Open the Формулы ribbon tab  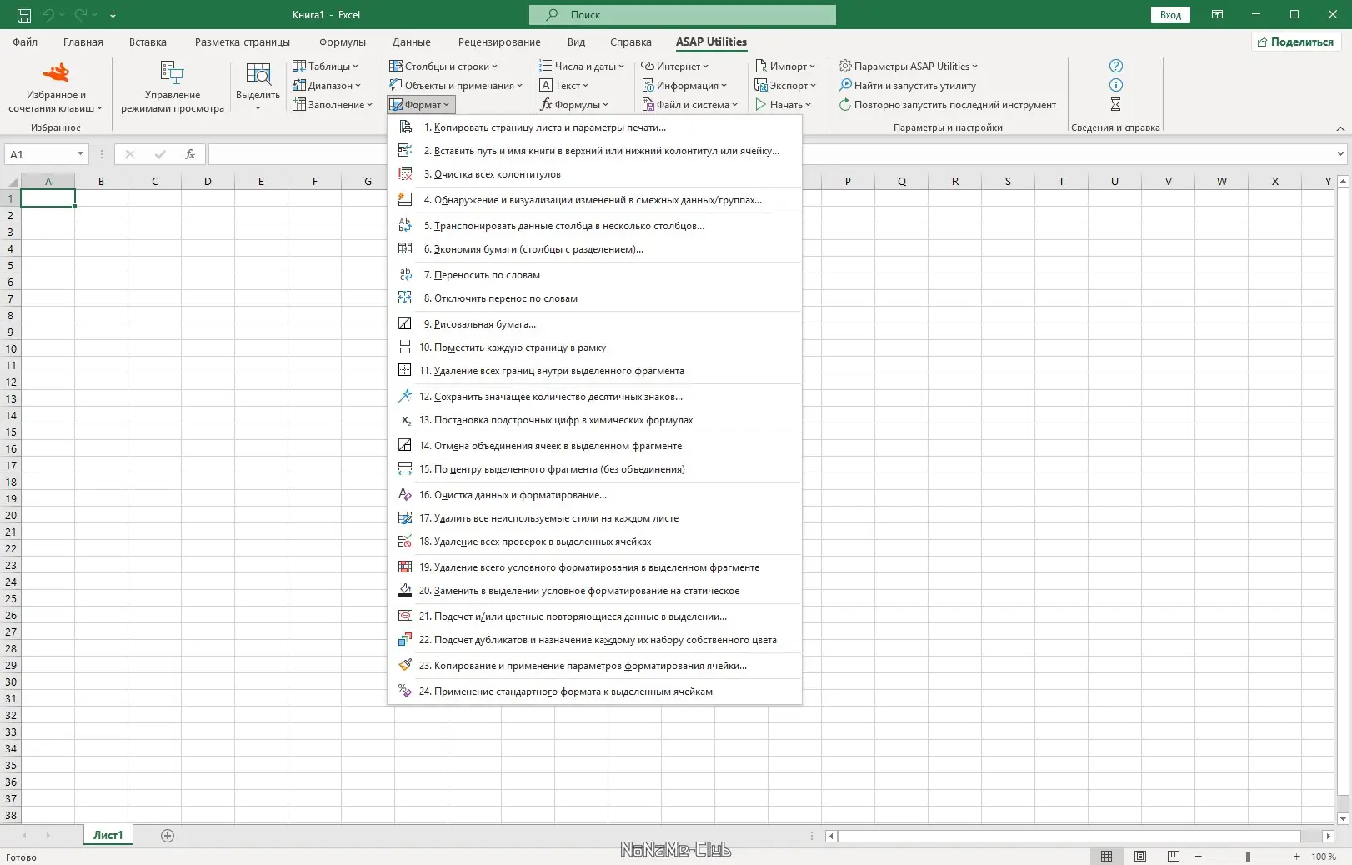[343, 42]
